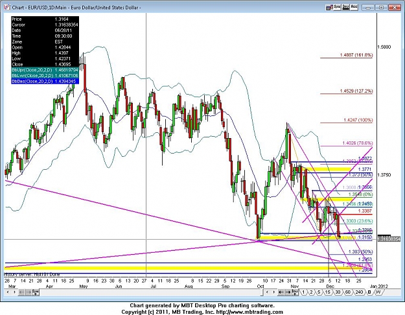Switch to the 240-minute timeframe tab
The height and width of the screenshot is (315, 405).
359,292
